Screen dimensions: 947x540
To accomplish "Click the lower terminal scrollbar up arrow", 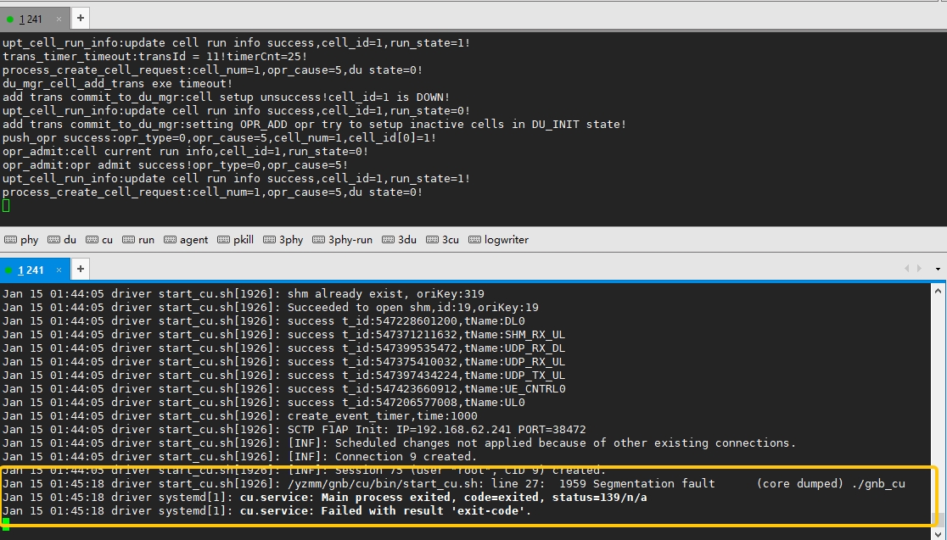I will (939, 290).
